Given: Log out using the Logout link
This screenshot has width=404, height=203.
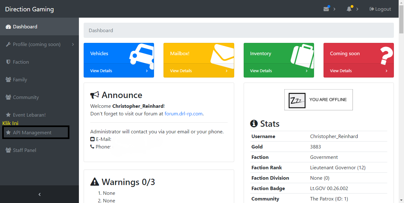Looking at the screenshot, I should 380,9.
